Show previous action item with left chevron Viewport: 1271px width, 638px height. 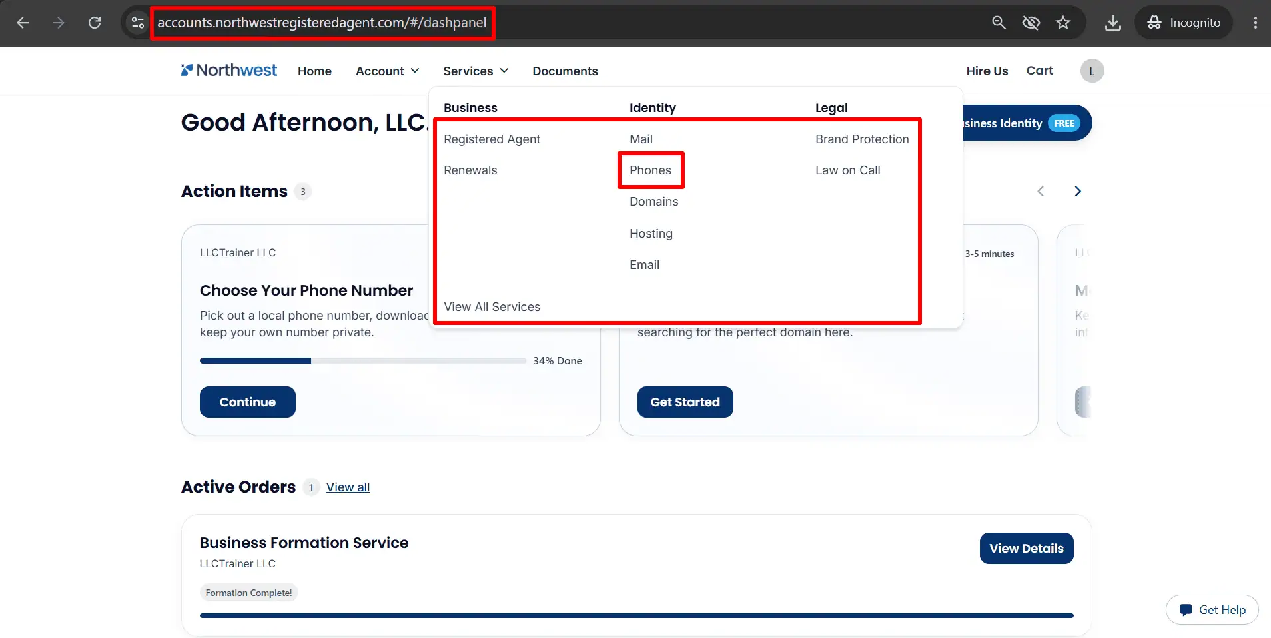coord(1041,192)
